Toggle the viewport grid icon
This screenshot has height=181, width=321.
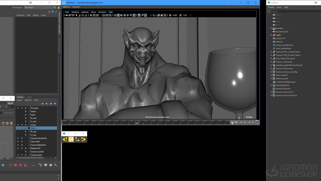point(91,15)
